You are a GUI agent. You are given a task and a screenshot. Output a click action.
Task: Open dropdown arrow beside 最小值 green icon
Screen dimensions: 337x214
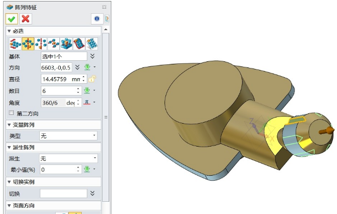94,169
